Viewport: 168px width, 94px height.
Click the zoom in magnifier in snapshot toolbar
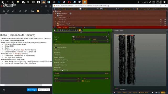(x=8, y=11)
